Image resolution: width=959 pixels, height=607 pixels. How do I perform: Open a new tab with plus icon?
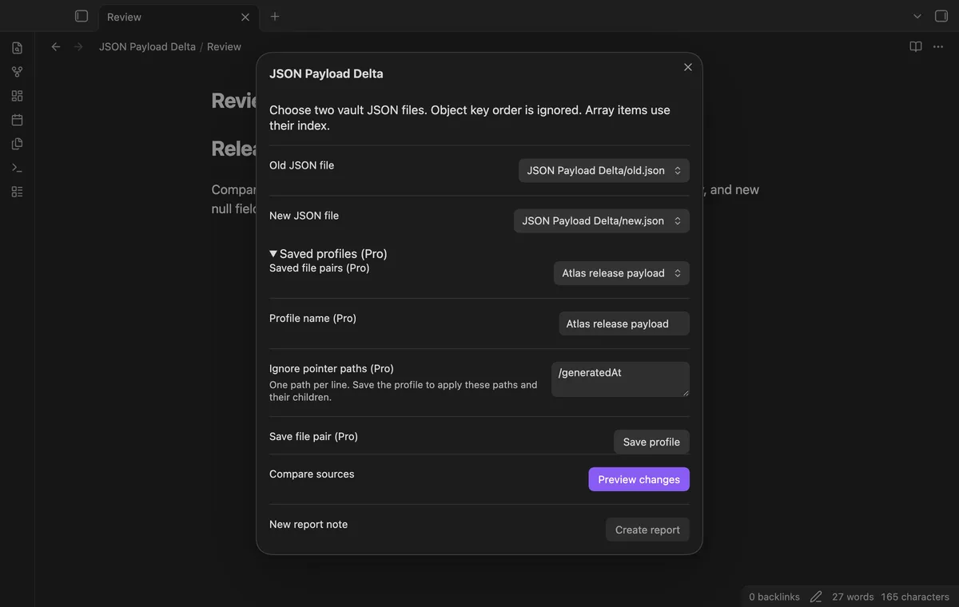click(275, 16)
